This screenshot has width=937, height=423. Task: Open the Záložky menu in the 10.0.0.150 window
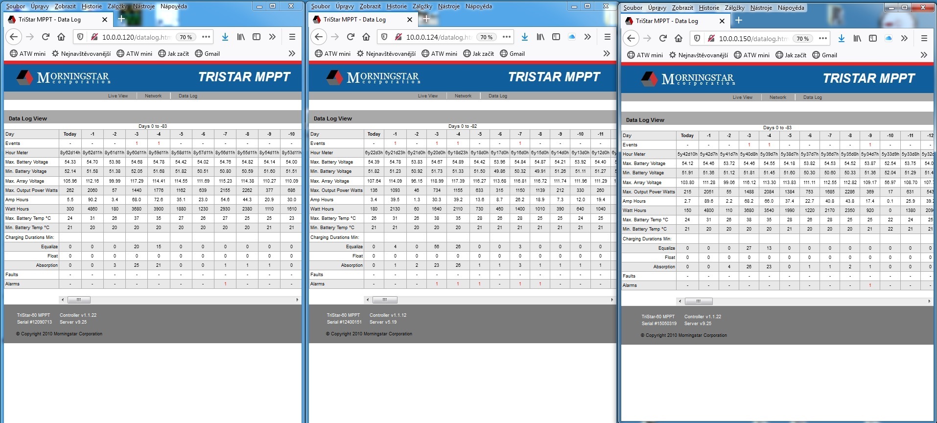[734, 8]
